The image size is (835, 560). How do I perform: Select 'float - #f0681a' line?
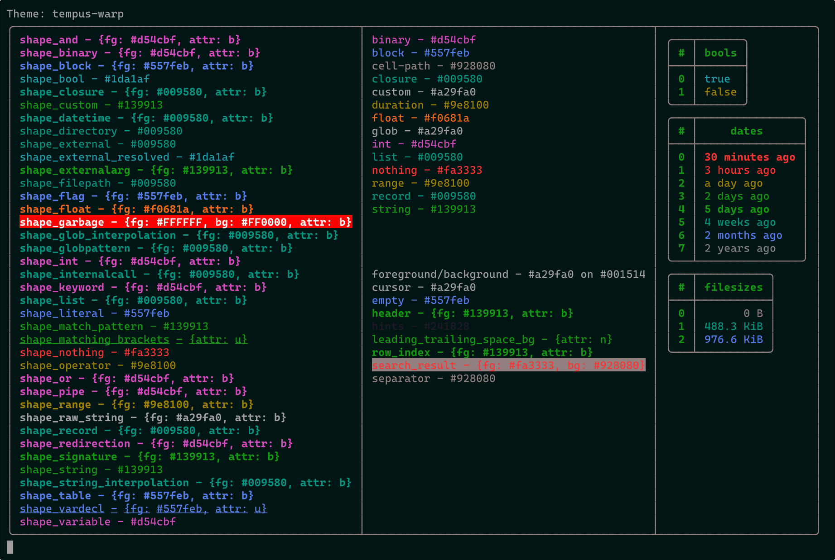[x=420, y=118]
